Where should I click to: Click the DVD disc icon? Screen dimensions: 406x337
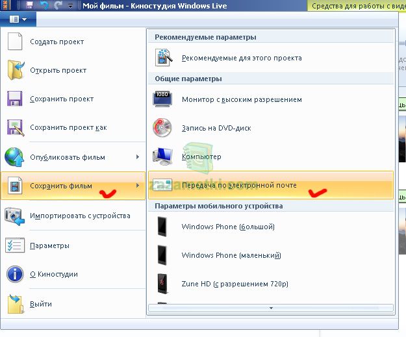(162, 128)
